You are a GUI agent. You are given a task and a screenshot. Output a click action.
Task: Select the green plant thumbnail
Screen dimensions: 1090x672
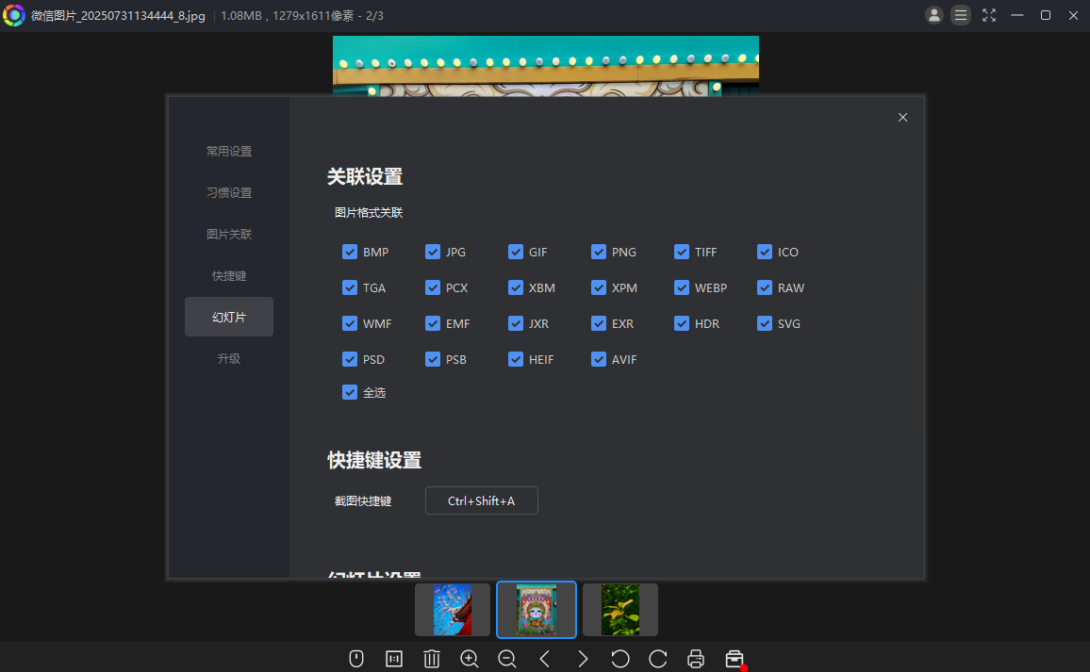point(620,610)
